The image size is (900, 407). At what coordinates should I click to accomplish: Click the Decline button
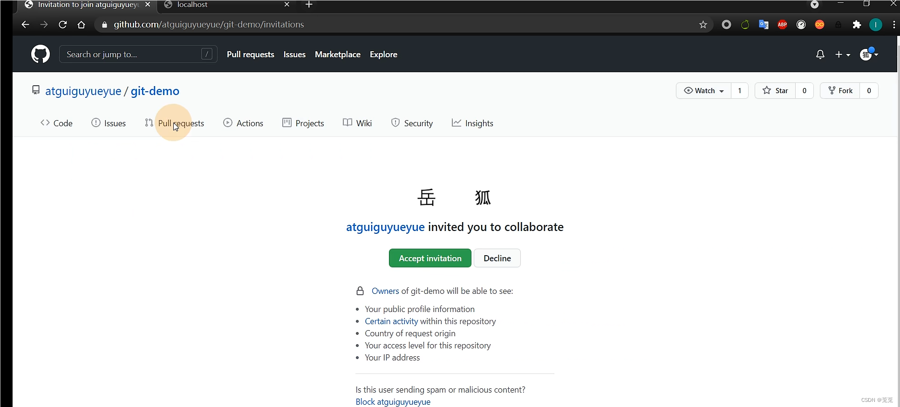click(497, 258)
